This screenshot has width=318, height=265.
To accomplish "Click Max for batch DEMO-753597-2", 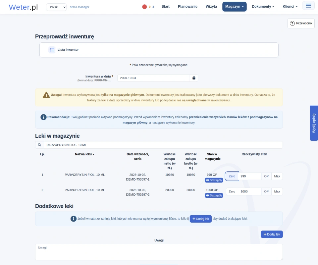I will pyautogui.click(x=277, y=191).
